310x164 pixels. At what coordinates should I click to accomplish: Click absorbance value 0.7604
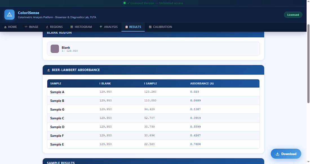click(196, 144)
